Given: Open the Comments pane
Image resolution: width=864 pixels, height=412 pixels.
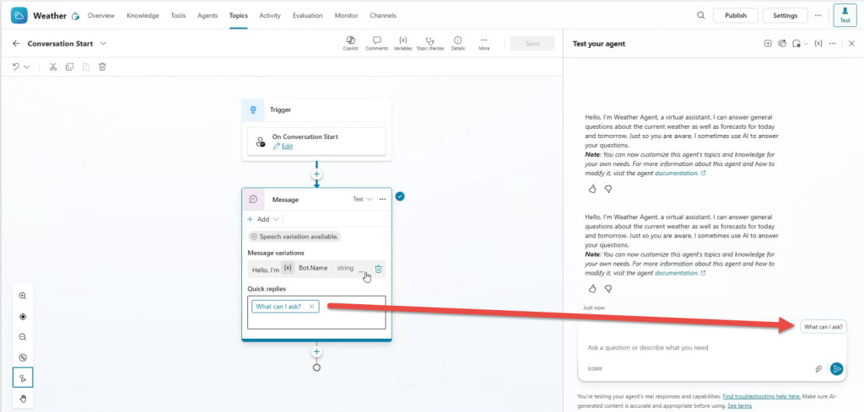Looking at the screenshot, I should tap(377, 44).
